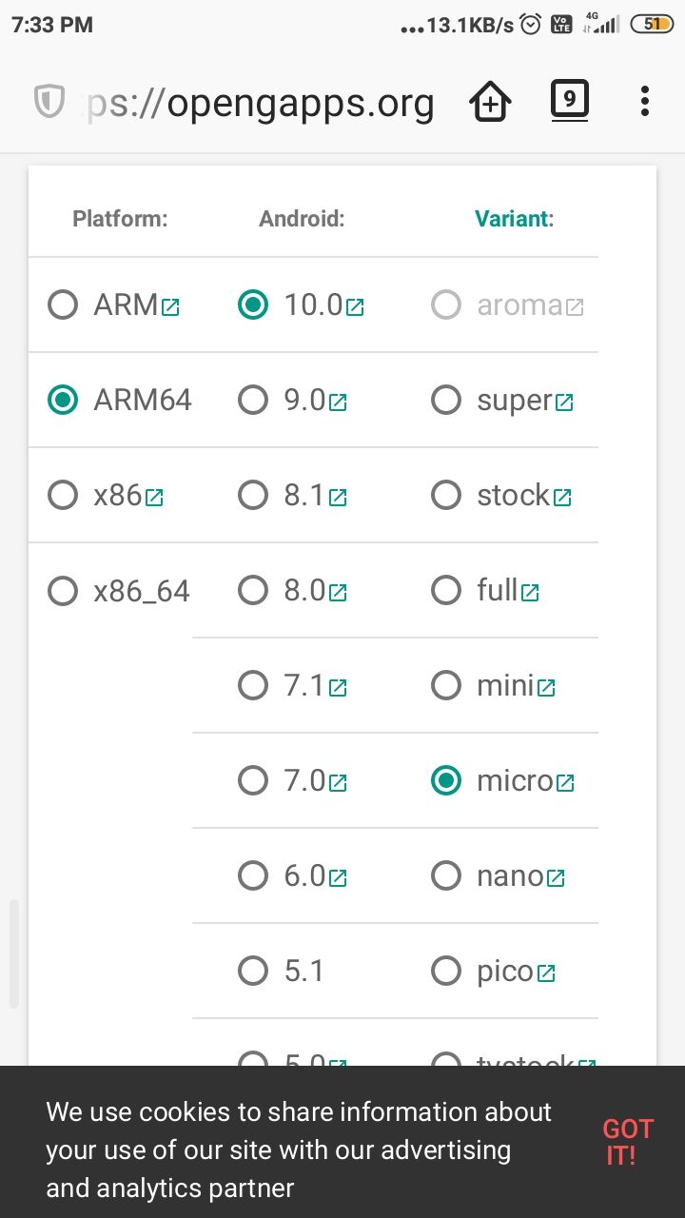Select the ARM platform radio button

point(63,305)
